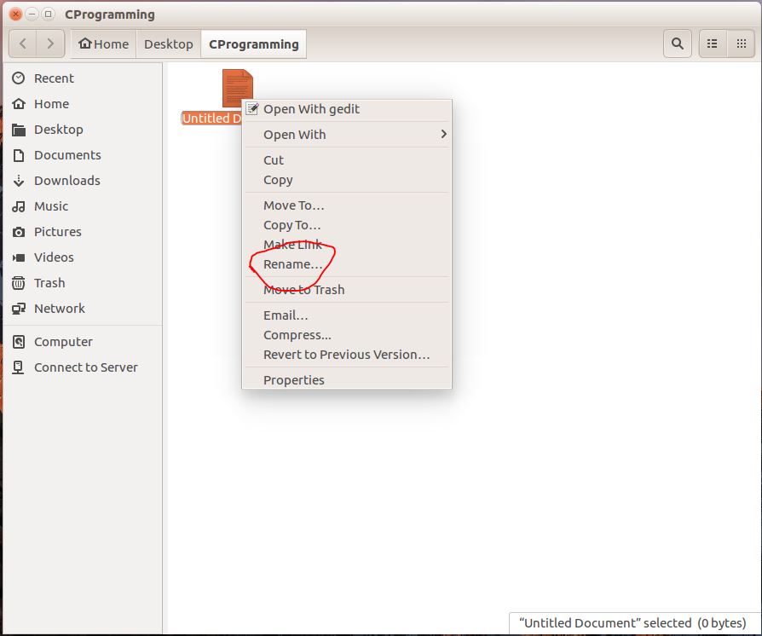Click the Music note icon in sidebar

point(19,206)
